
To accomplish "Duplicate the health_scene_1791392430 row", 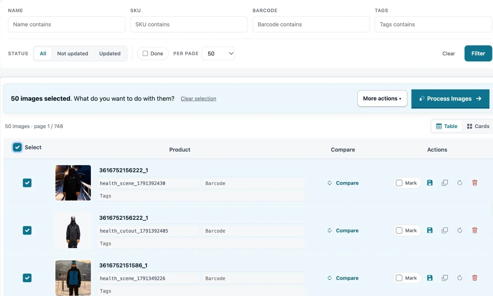I will [445, 183].
